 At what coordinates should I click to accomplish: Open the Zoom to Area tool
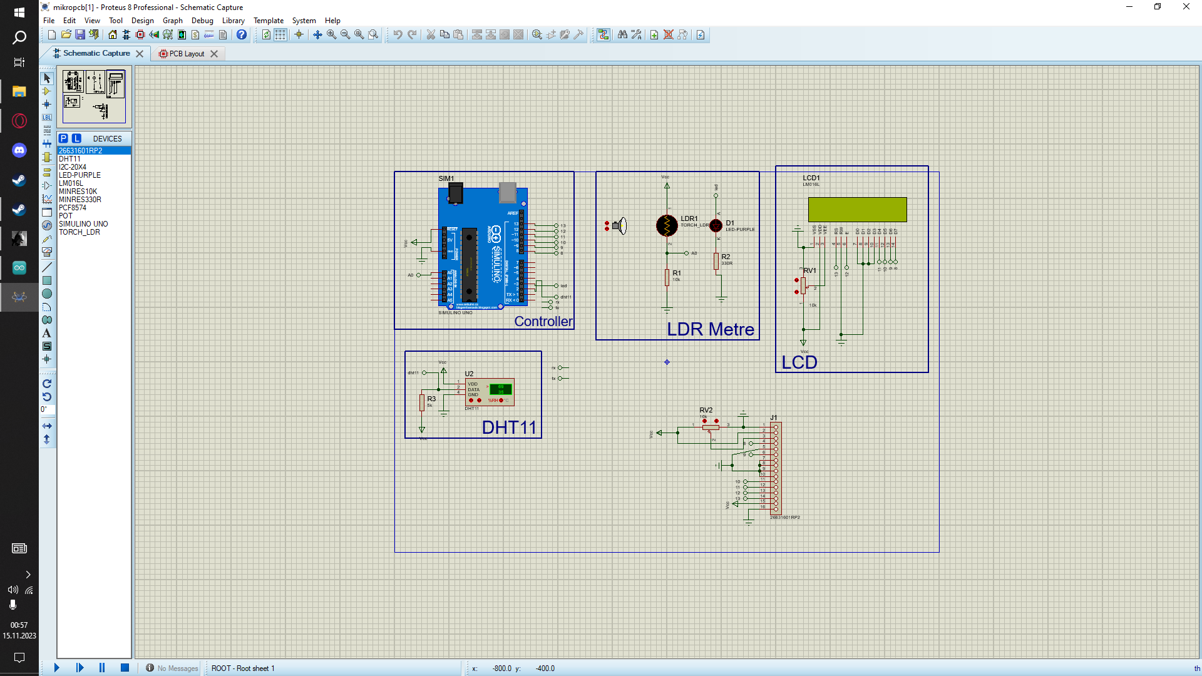pos(373,34)
